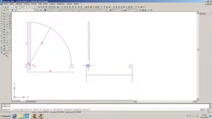Expand the text style dropdown
The height and width of the screenshot is (119, 212).
(122, 10)
